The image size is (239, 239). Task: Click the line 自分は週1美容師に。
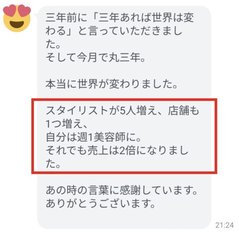(93, 137)
